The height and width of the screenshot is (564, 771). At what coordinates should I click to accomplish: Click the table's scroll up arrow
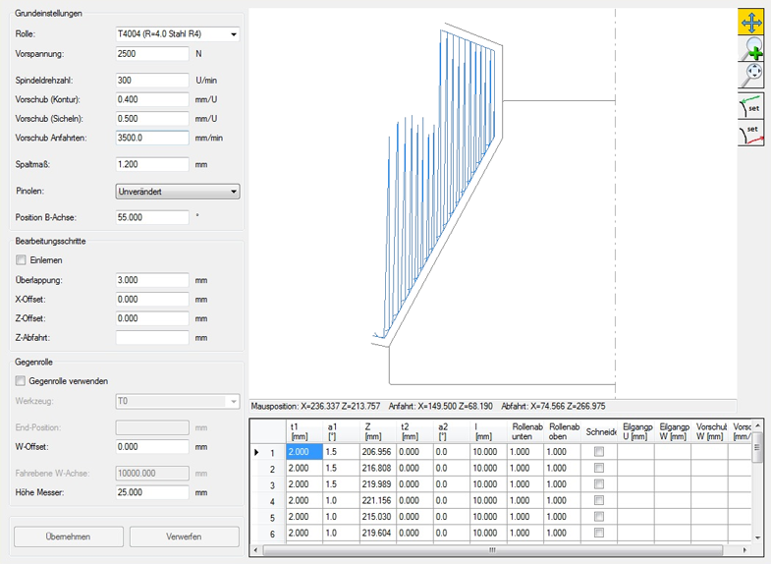coord(757,423)
